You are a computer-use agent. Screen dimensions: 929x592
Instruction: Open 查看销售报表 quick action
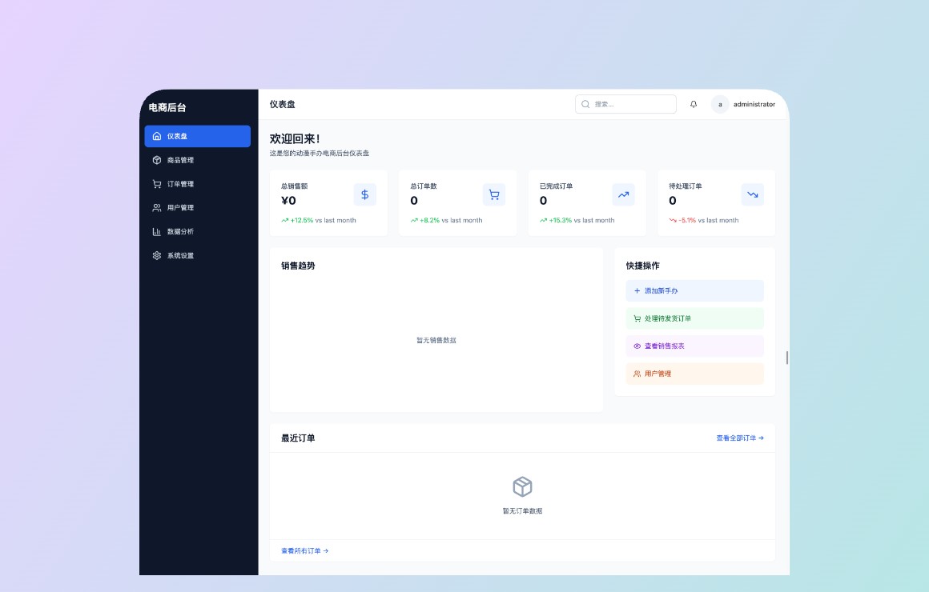pos(694,346)
